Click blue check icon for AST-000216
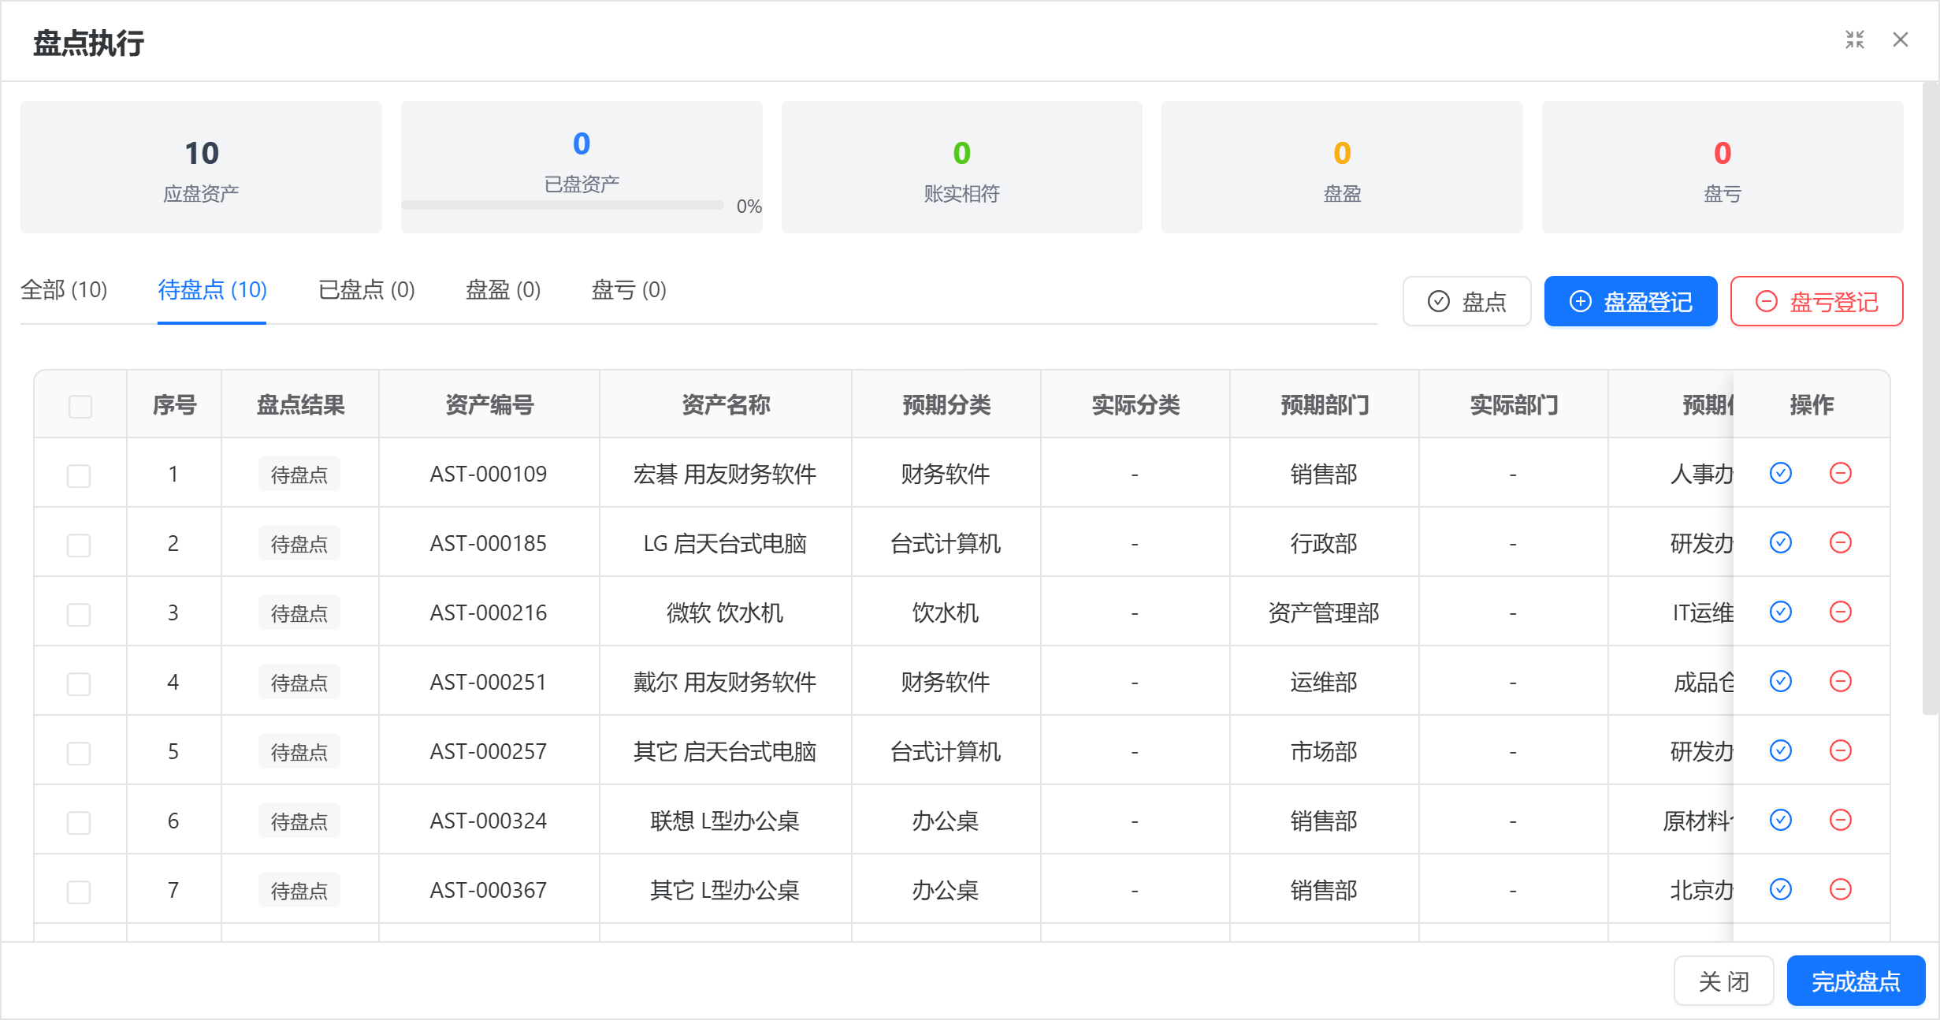Screen dimensions: 1940x1020 (x=1781, y=612)
